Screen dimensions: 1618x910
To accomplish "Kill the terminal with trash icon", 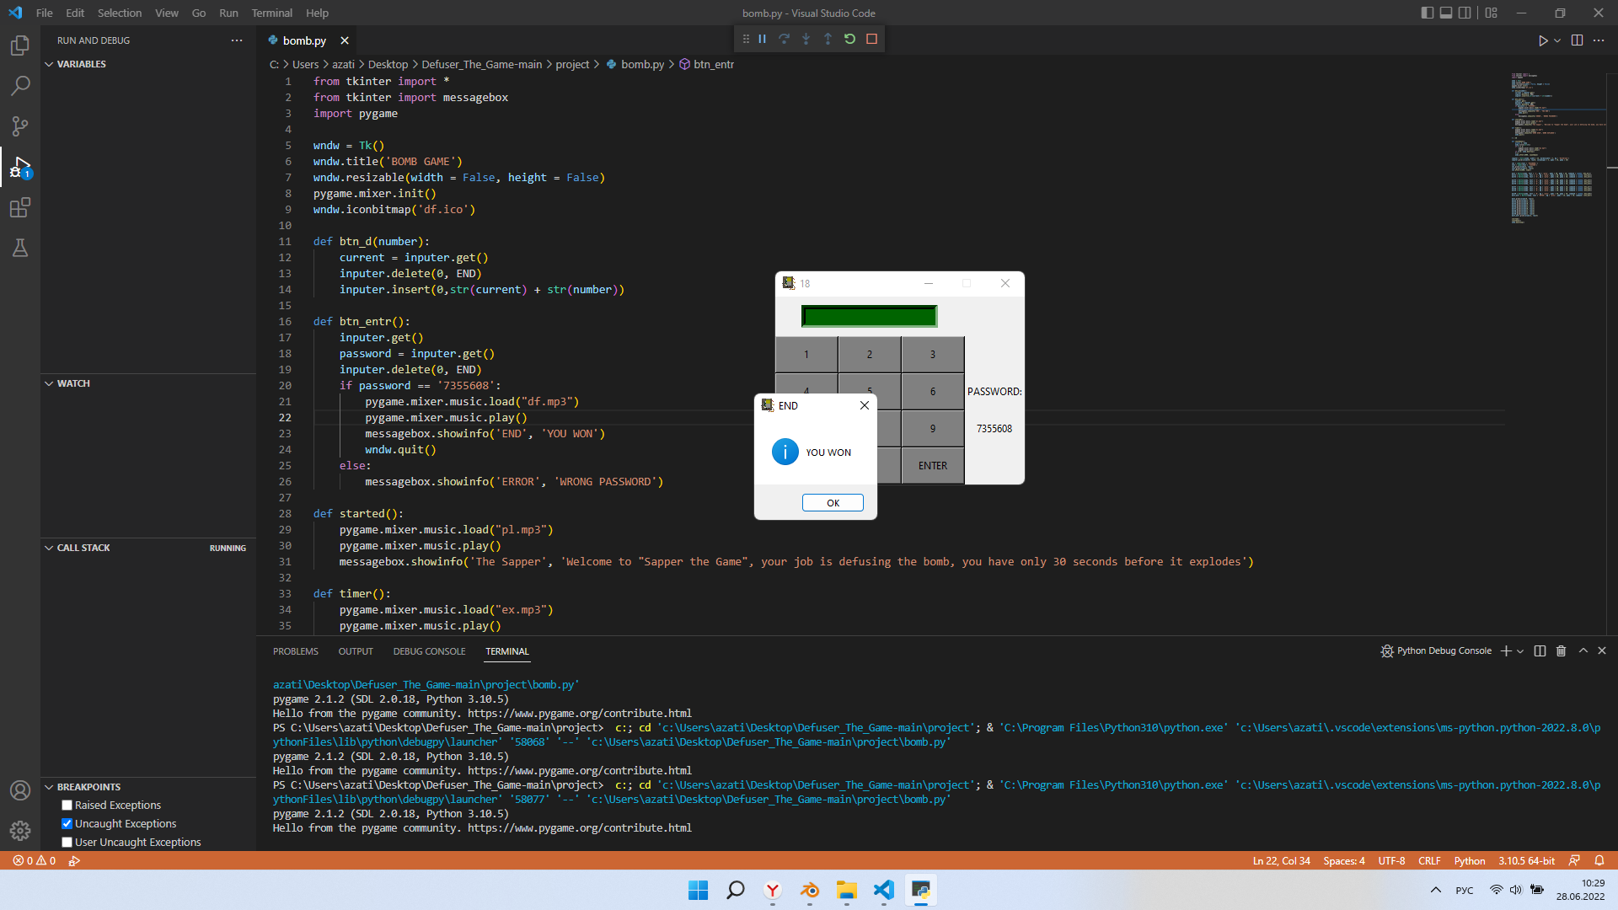I will pyautogui.click(x=1561, y=651).
